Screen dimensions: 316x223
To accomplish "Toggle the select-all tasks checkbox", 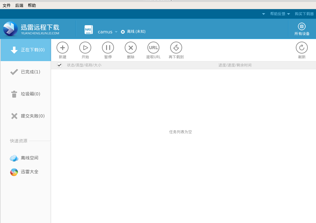I will [59, 65].
